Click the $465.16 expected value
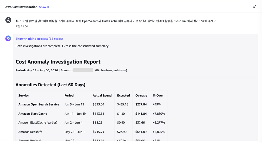Viewport: 262px width, 143px height. click(122, 104)
